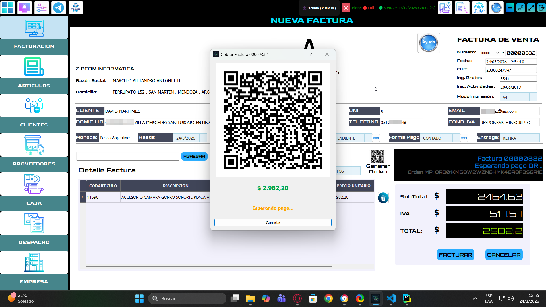Click the FACTURAR button
Image resolution: width=546 pixels, height=307 pixels.
[455, 254]
